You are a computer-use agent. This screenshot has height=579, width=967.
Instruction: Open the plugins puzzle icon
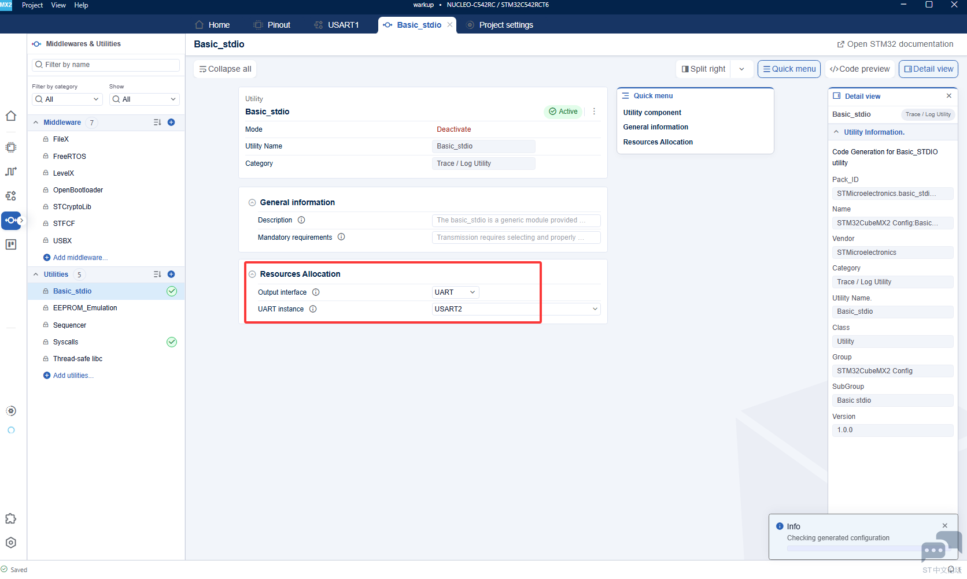click(11, 518)
